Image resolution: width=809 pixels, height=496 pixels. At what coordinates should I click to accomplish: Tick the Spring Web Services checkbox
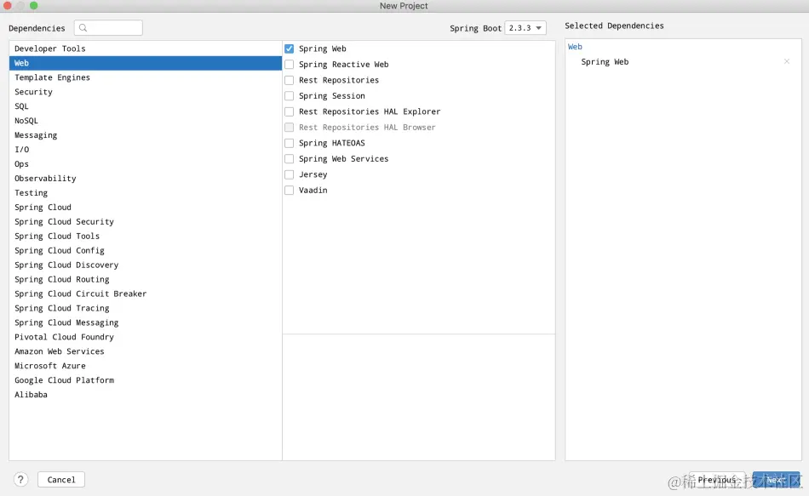pos(290,159)
